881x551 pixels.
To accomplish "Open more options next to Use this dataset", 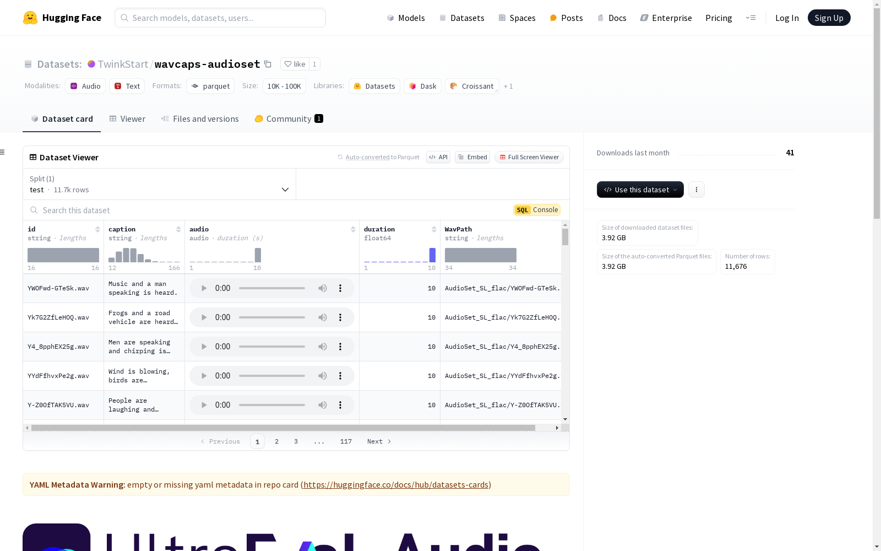I will coord(697,190).
